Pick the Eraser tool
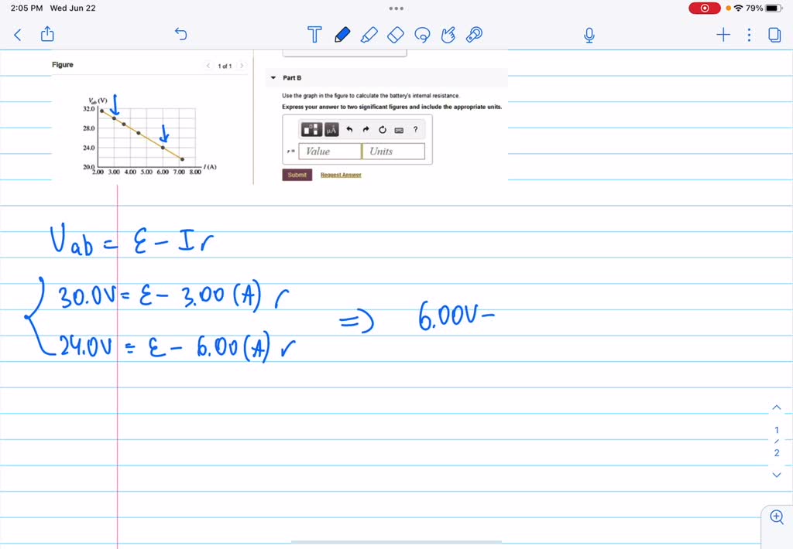The image size is (793, 549). (396, 35)
